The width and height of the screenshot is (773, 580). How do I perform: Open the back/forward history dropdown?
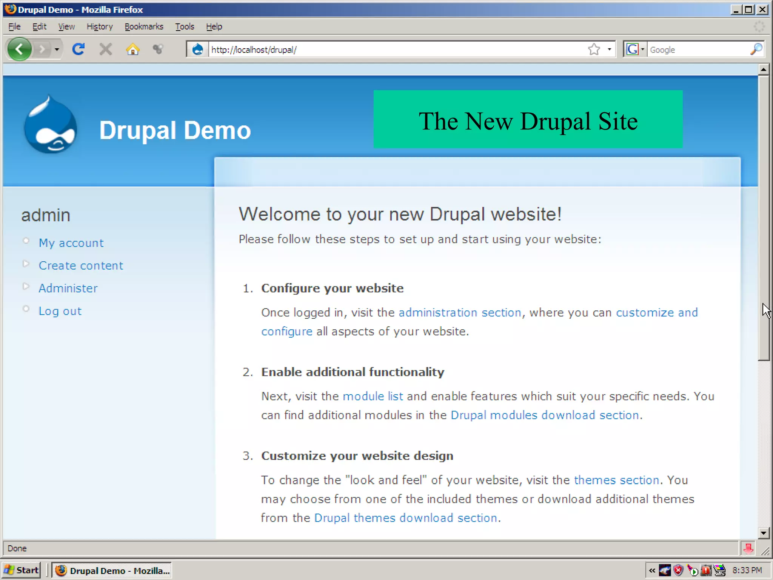click(x=57, y=49)
